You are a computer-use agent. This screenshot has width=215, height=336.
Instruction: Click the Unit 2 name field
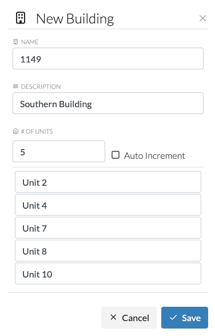[x=108, y=182]
